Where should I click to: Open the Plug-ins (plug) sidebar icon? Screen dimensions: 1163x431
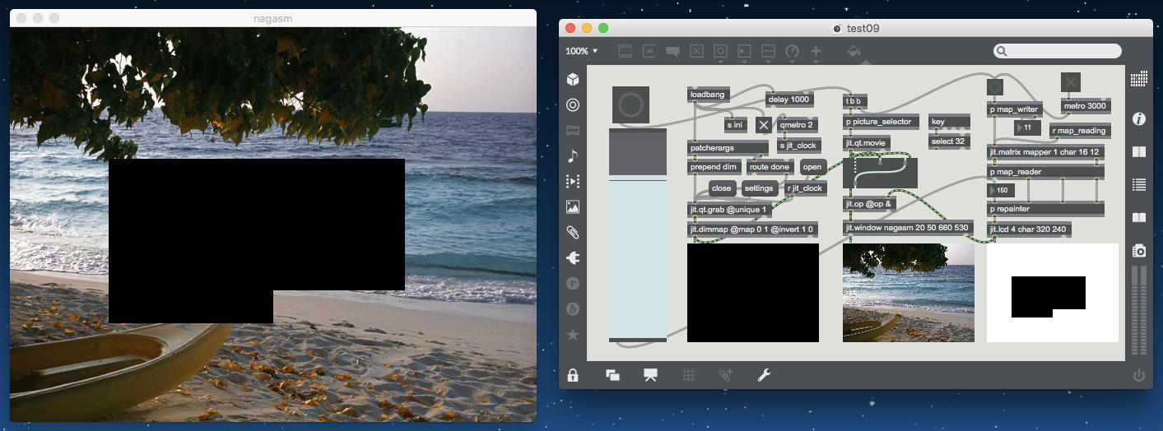(573, 258)
